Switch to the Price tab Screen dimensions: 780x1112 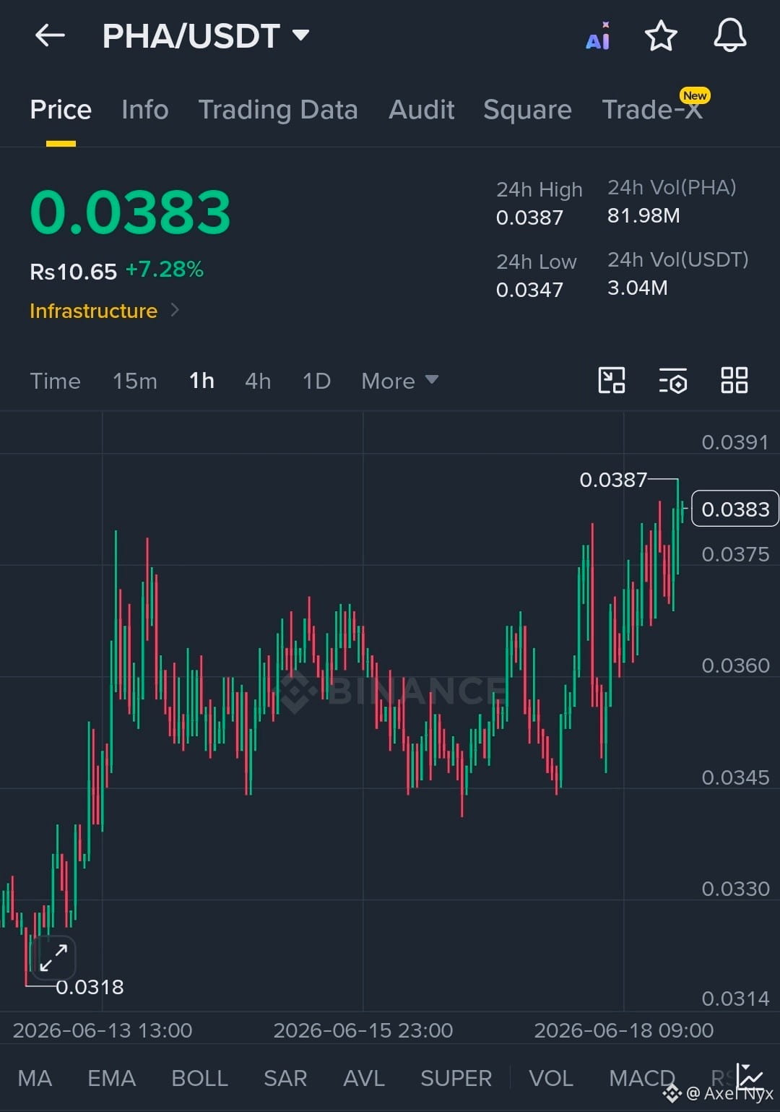pos(61,110)
